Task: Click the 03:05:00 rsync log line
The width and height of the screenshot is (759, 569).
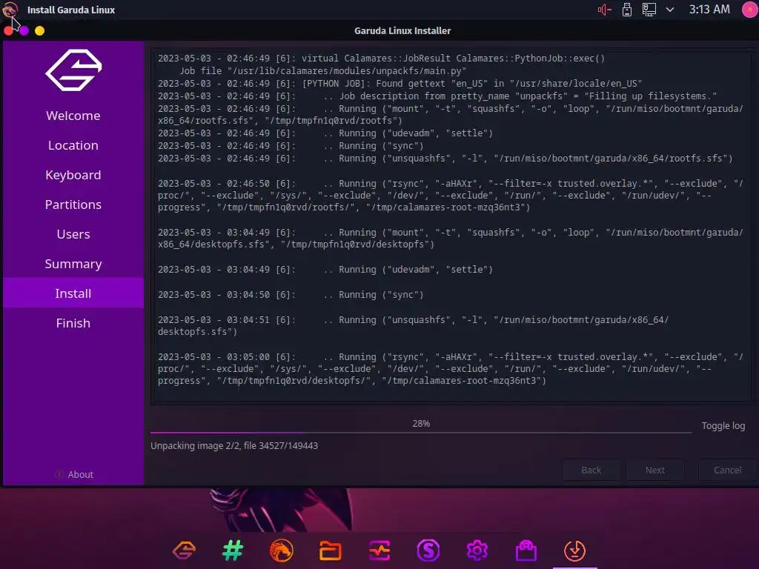Action: point(451,369)
